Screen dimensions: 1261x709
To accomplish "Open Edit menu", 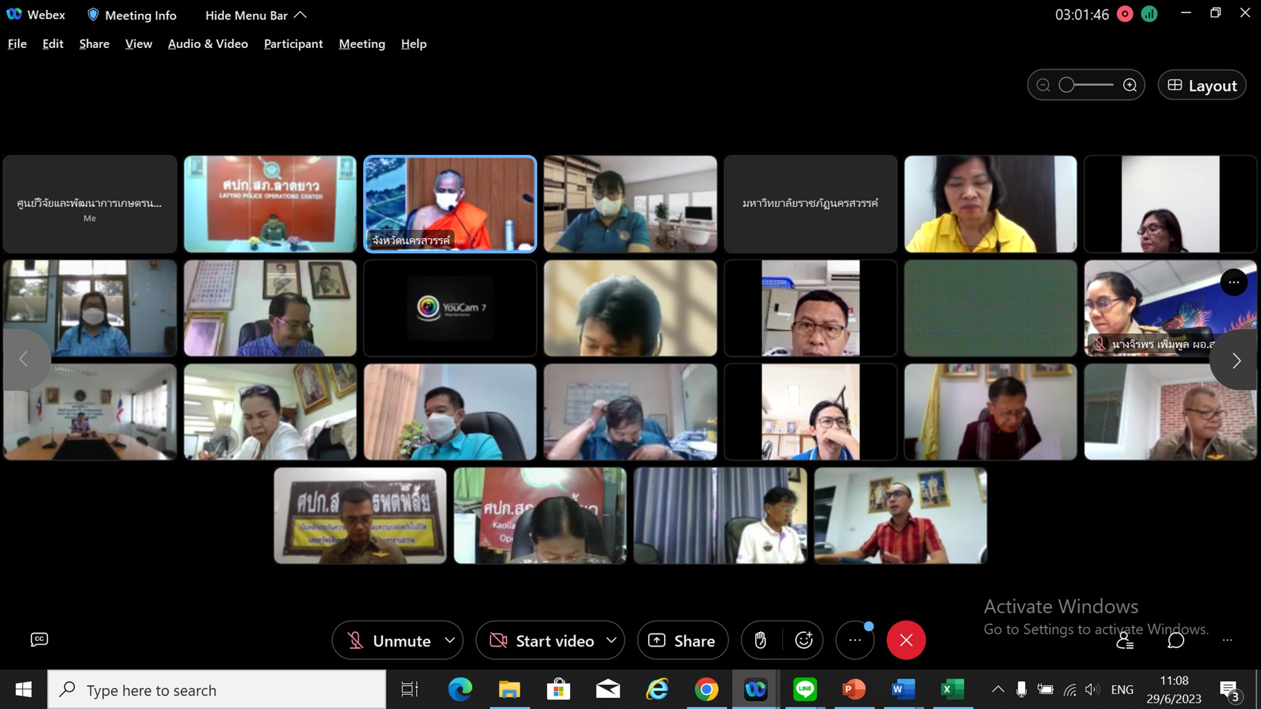I will [x=53, y=43].
